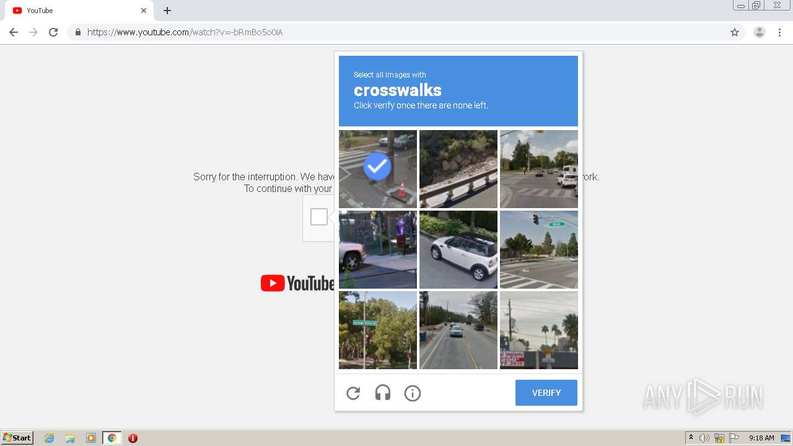
Task: Select the tile showing a guardrail and hillside
Action: click(x=458, y=169)
